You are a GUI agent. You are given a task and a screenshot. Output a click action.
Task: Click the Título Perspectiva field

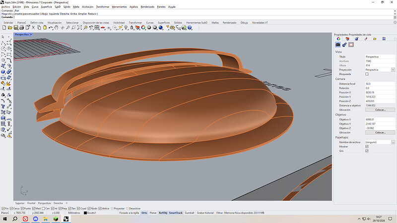coord(380,56)
